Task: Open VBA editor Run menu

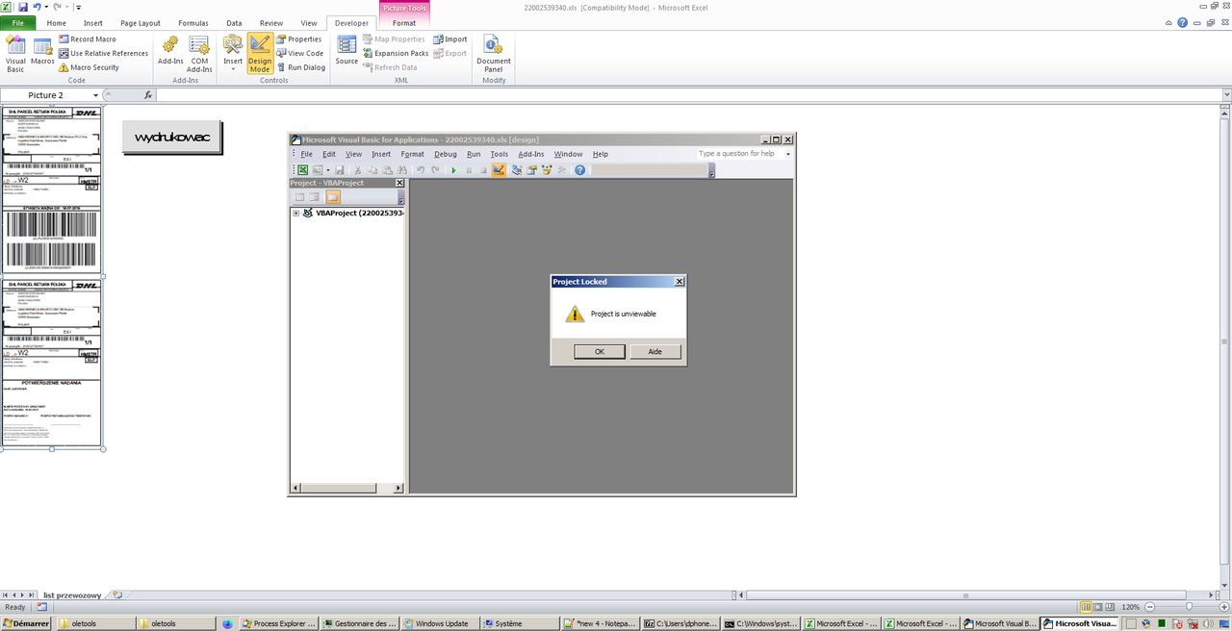Action: click(x=474, y=154)
